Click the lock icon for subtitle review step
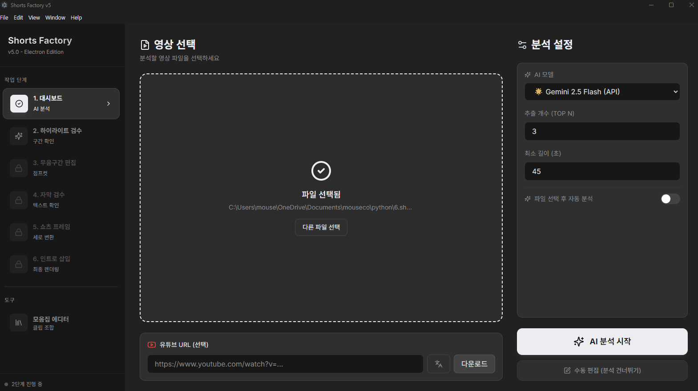 pos(19,200)
